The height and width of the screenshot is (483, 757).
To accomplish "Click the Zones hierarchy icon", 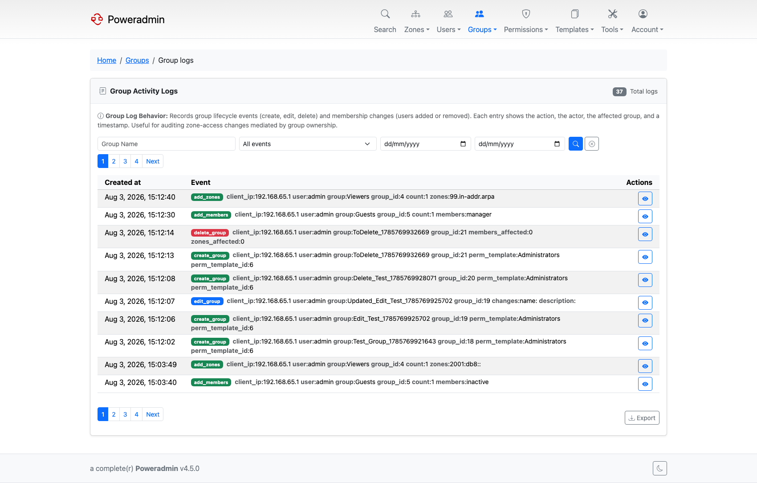I will [x=415, y=14].
